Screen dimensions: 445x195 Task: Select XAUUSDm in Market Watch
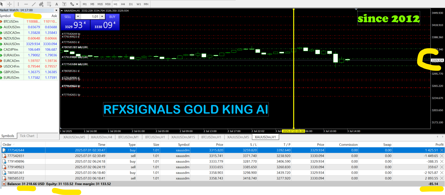tap(12, 44)
